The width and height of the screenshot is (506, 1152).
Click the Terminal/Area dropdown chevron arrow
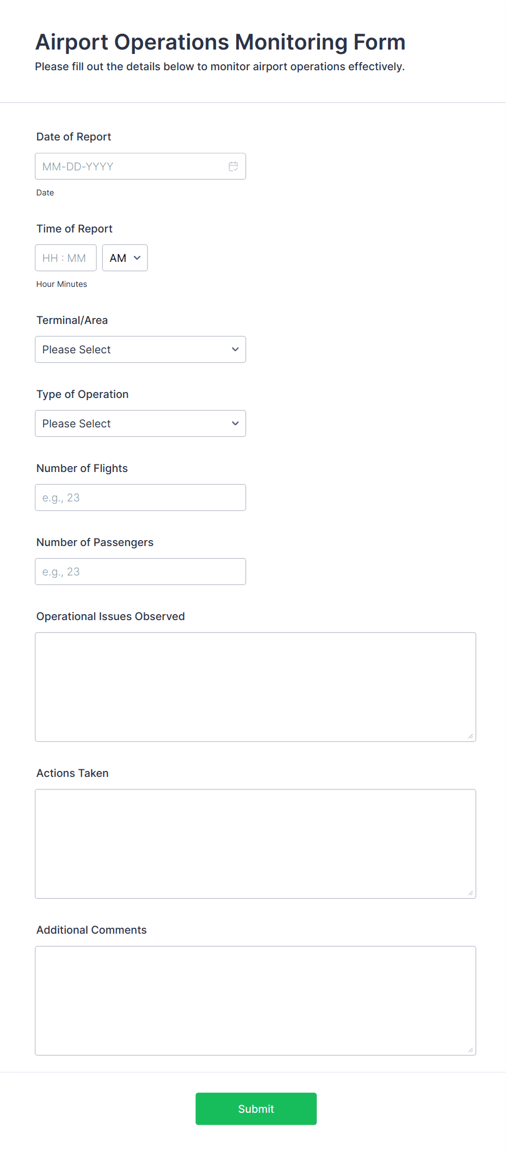click(235, 350)
